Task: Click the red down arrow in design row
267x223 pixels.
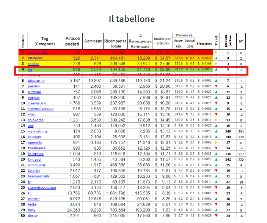Action: [216, 216]
